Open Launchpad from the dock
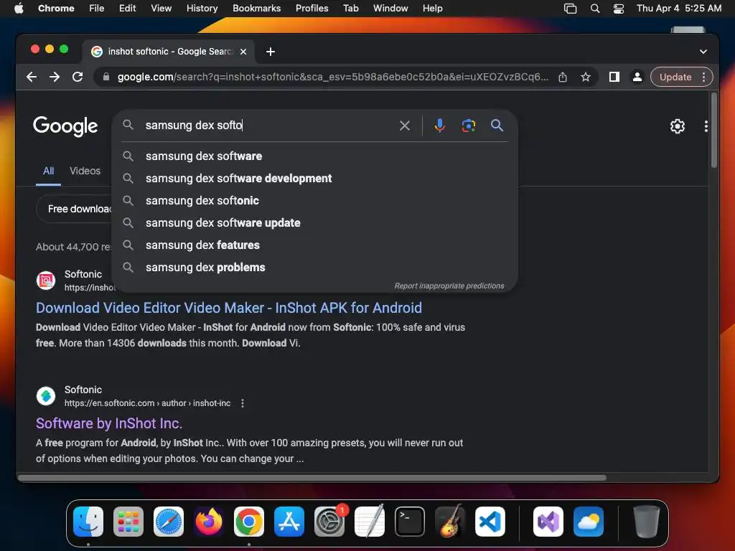This screenshot has width=735, height=551. [x=128, y=522]
